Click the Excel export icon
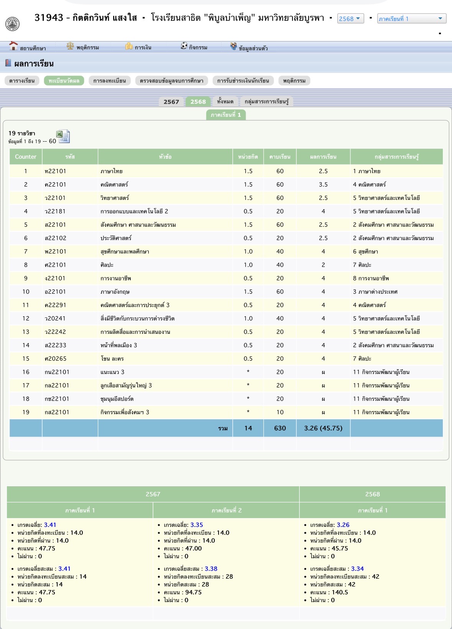452x629 pixels. 63,136
